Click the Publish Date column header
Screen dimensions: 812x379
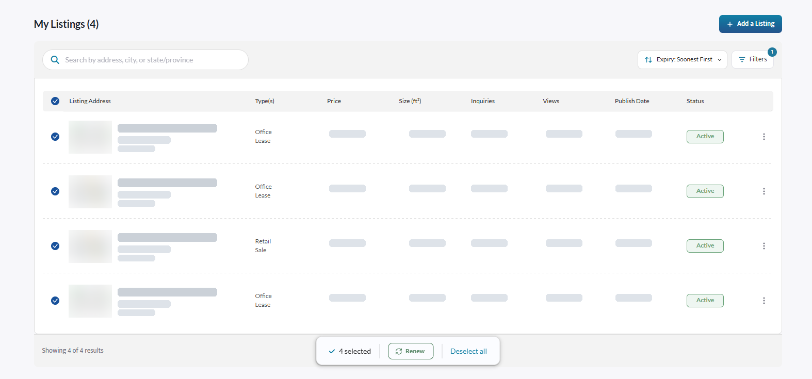(x=632, y=101)
